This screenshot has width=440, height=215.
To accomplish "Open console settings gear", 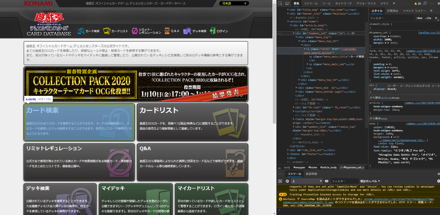I will (438, 181).
